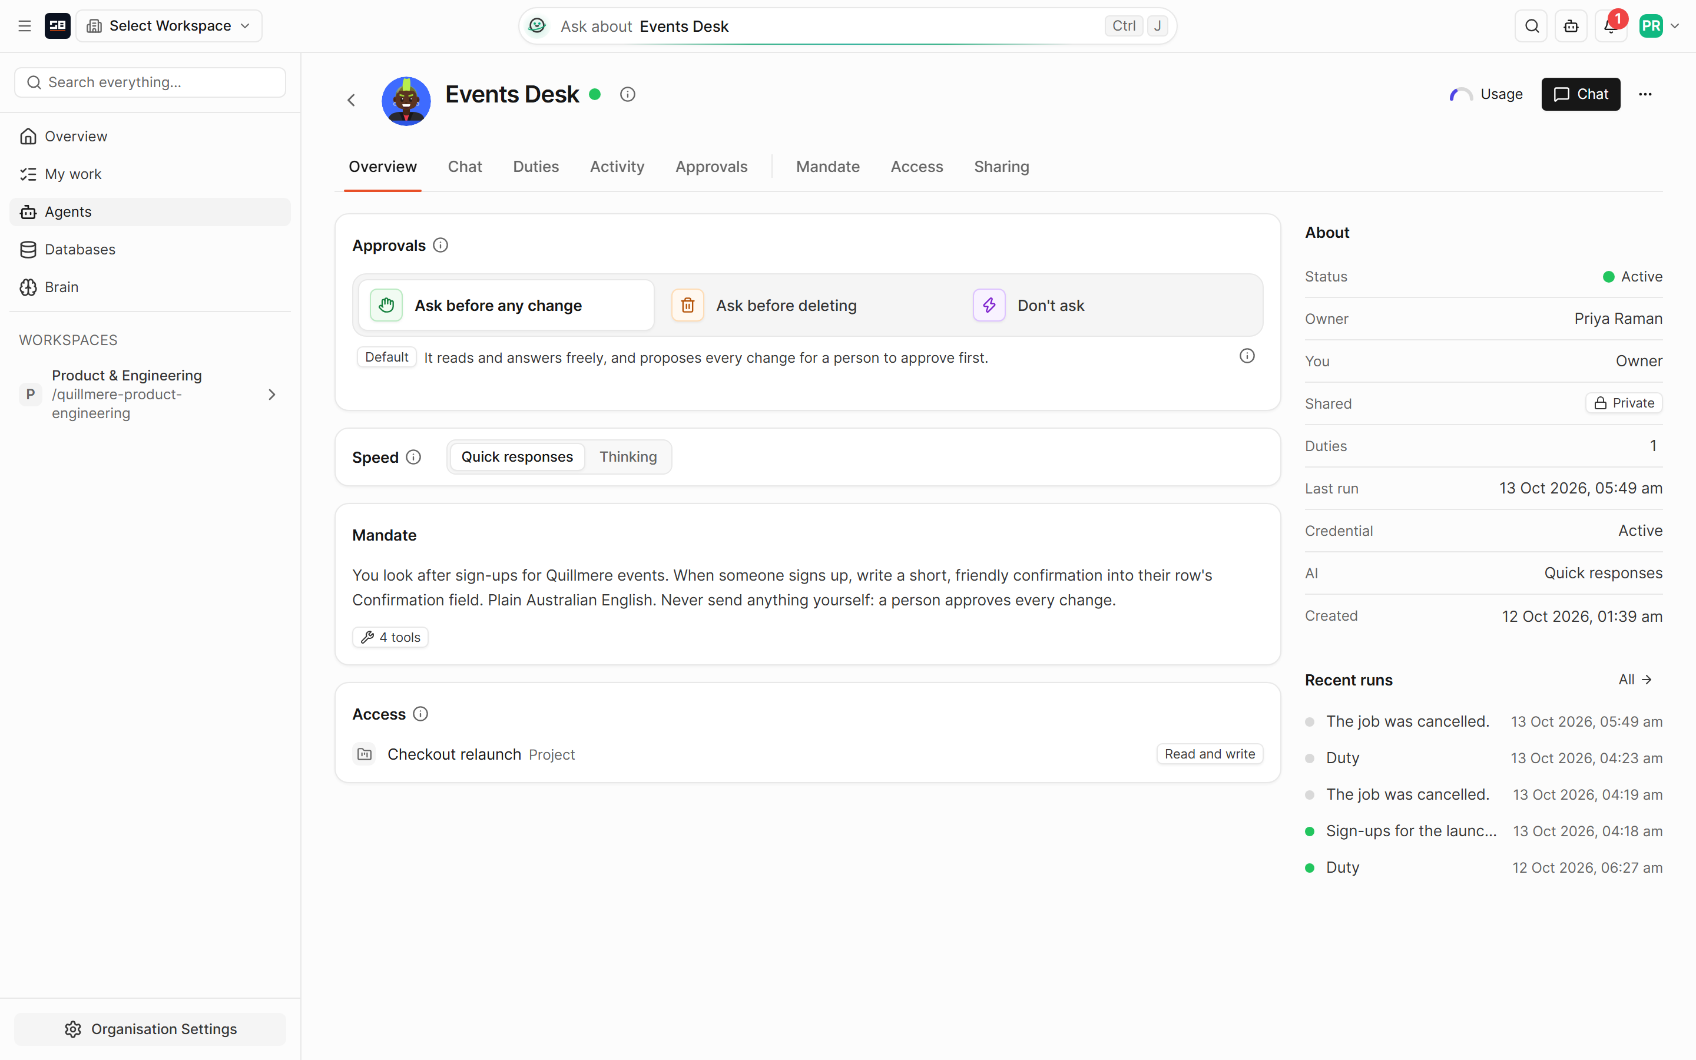Toggle the hamburger sidebar menu

pyautogui.click(x=25, y=26)
